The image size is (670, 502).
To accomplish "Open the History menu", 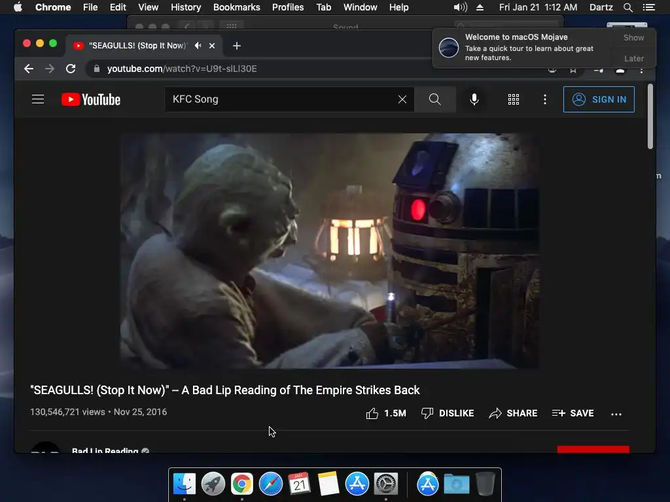I will (x=186, y=7).
